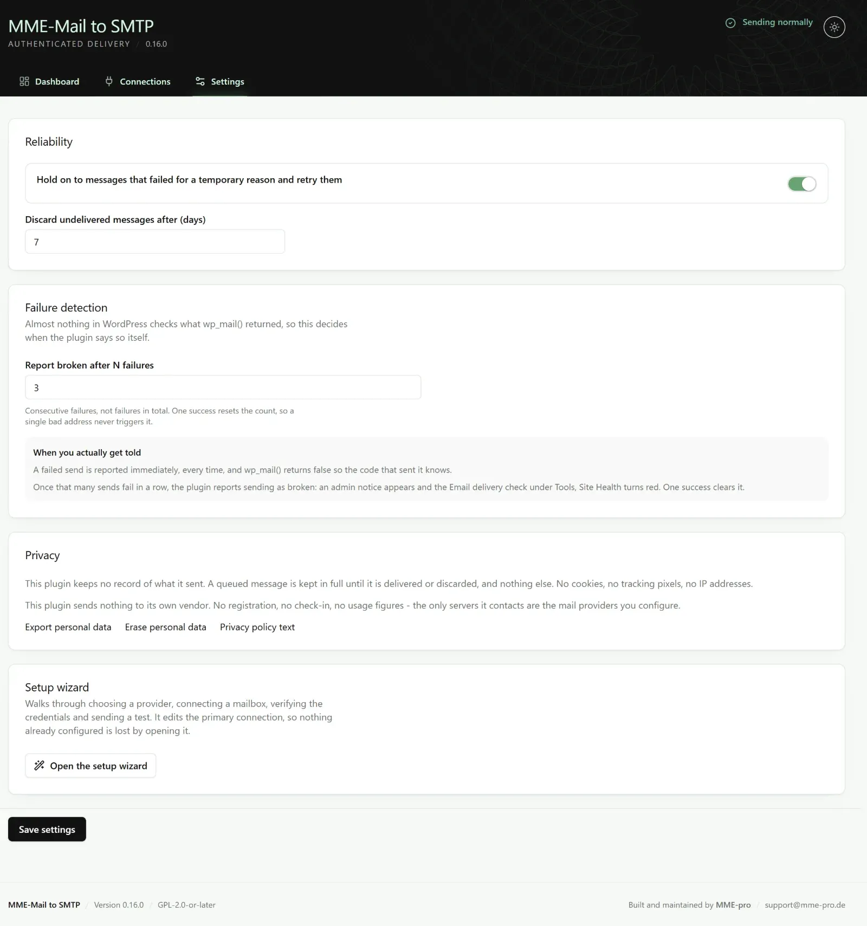The width and height of the screenshot is (867, 926).
Task: Click the Failure detection heading
Action: pos(66,308)
